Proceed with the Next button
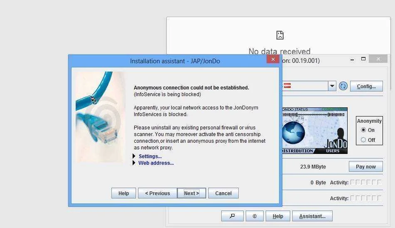This screenshot has width=395, height=228. point(191,193)
